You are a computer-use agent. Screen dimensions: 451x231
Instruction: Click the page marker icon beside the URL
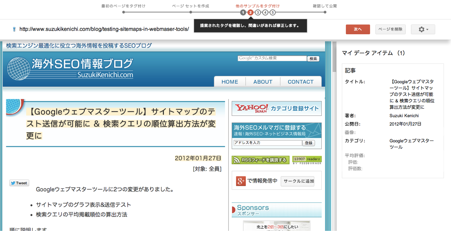point(14,29)
